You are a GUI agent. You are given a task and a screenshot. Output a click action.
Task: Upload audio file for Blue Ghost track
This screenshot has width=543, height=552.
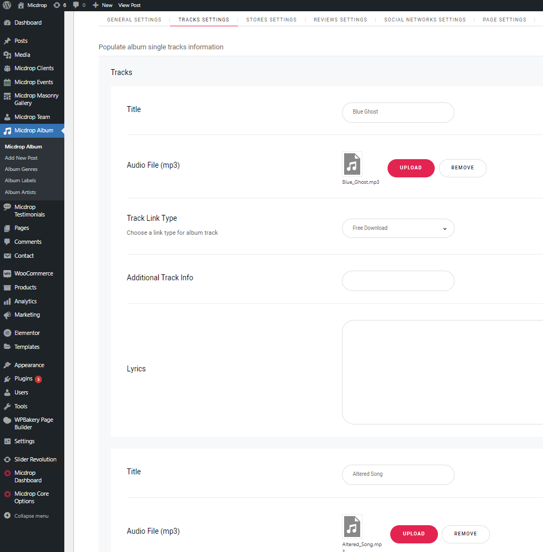(411, 168)
